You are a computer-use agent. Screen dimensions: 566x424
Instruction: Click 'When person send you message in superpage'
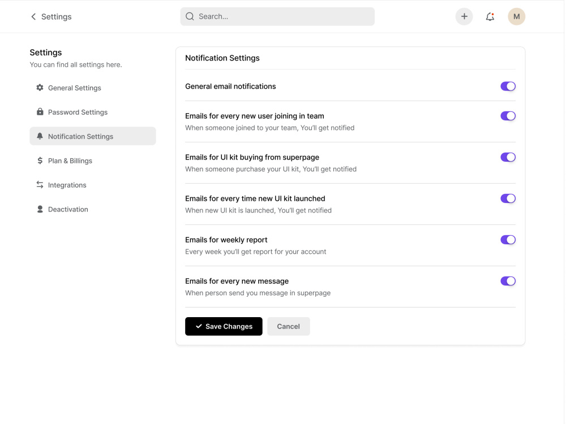(x=258, y=293)
